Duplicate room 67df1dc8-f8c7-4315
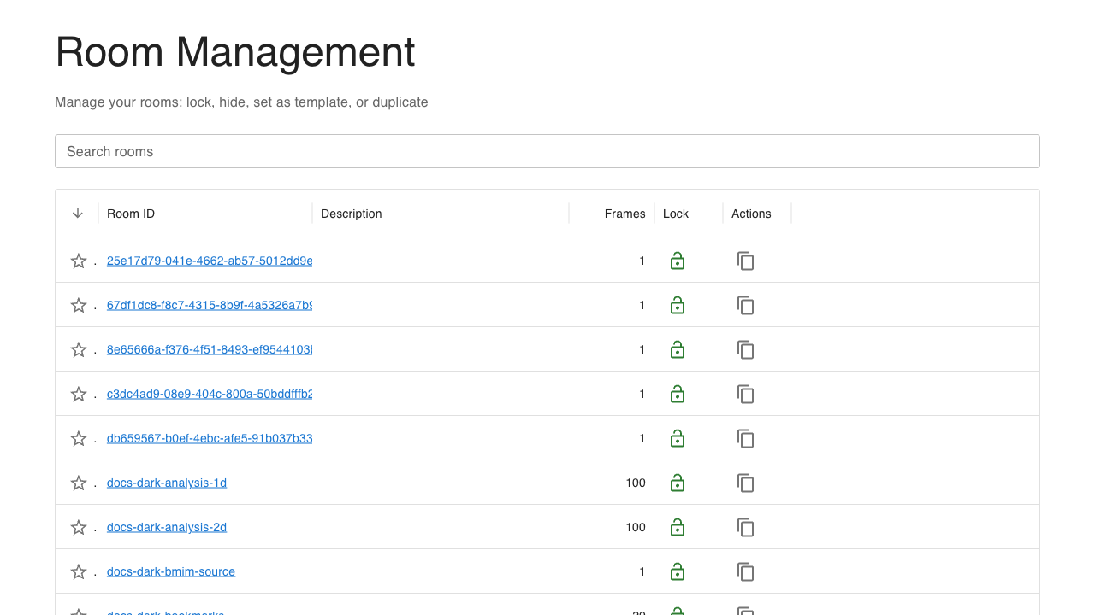 [746, 305]
